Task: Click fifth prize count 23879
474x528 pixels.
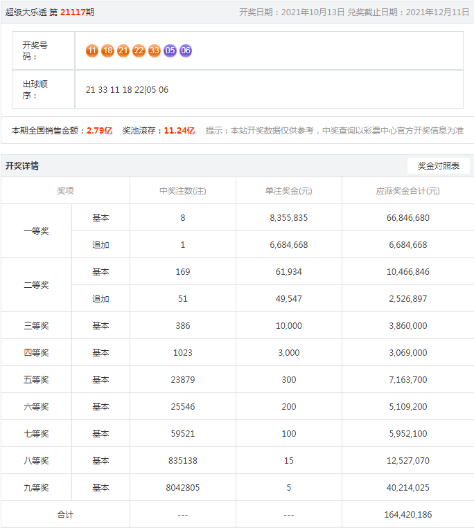Action: tap(183, 379)
